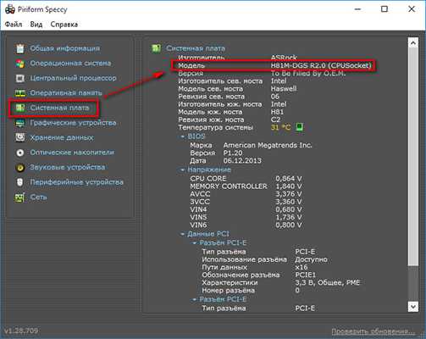The image size is (426, 339).
Task: Click the Хранение данных drive icon
Action: pos(20,137)
